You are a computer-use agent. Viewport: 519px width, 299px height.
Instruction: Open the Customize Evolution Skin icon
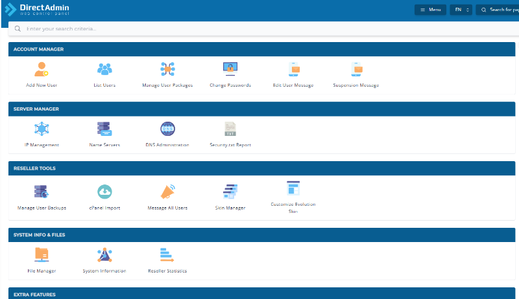pyautogui.click(x=293, y=188)
